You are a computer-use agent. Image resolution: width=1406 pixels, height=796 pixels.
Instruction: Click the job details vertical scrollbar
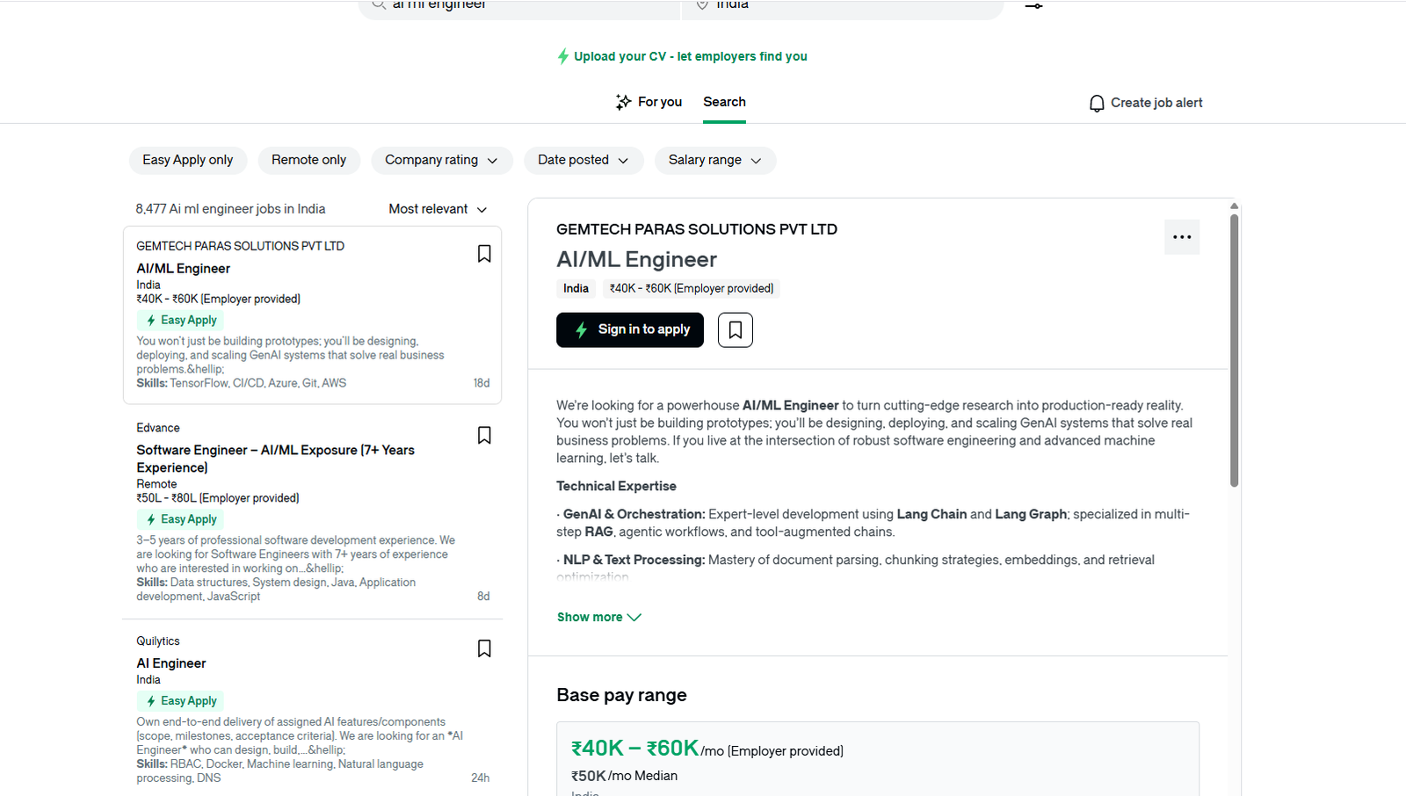tap(1234, 351)
